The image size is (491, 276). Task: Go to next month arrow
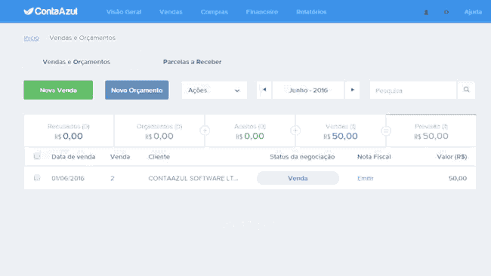click(352, 90)
